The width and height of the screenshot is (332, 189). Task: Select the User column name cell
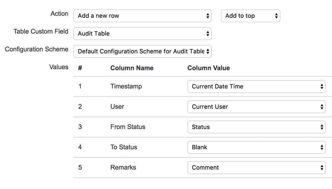click(117, 107)
